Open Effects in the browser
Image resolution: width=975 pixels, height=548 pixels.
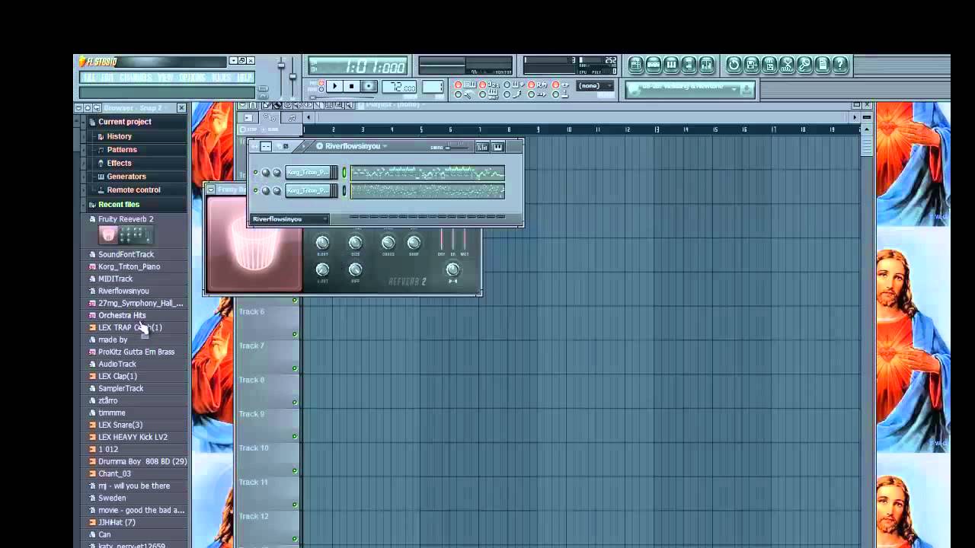pos(119,163)
